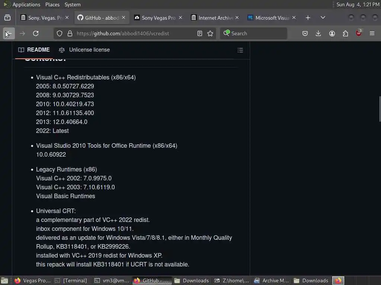Close the Sony. Vegas. Pro archive tab
This screenshot has width=381, height=285.
pyautogui.click(x=67, y=18)
